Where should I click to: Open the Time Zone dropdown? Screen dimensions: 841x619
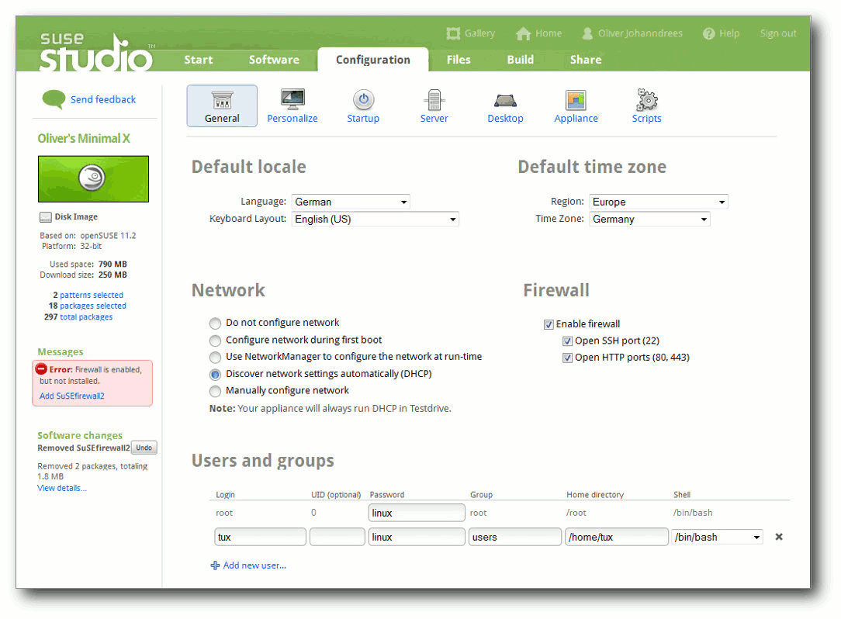click(649, 219)
